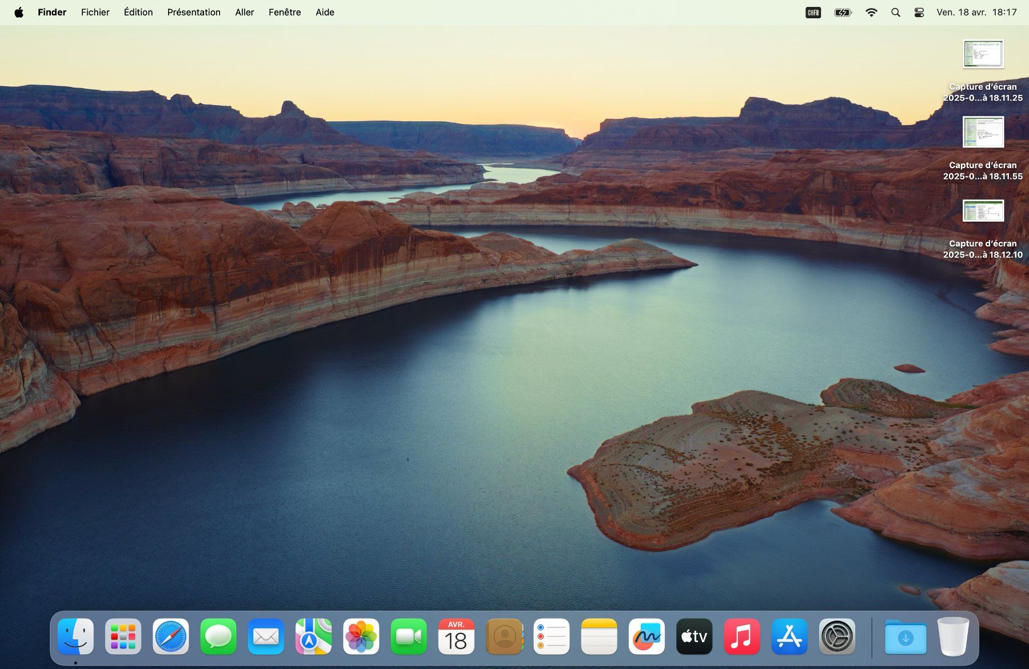1029x669 pixels.
Task: Open the Notes app
Action: point(599,636)
